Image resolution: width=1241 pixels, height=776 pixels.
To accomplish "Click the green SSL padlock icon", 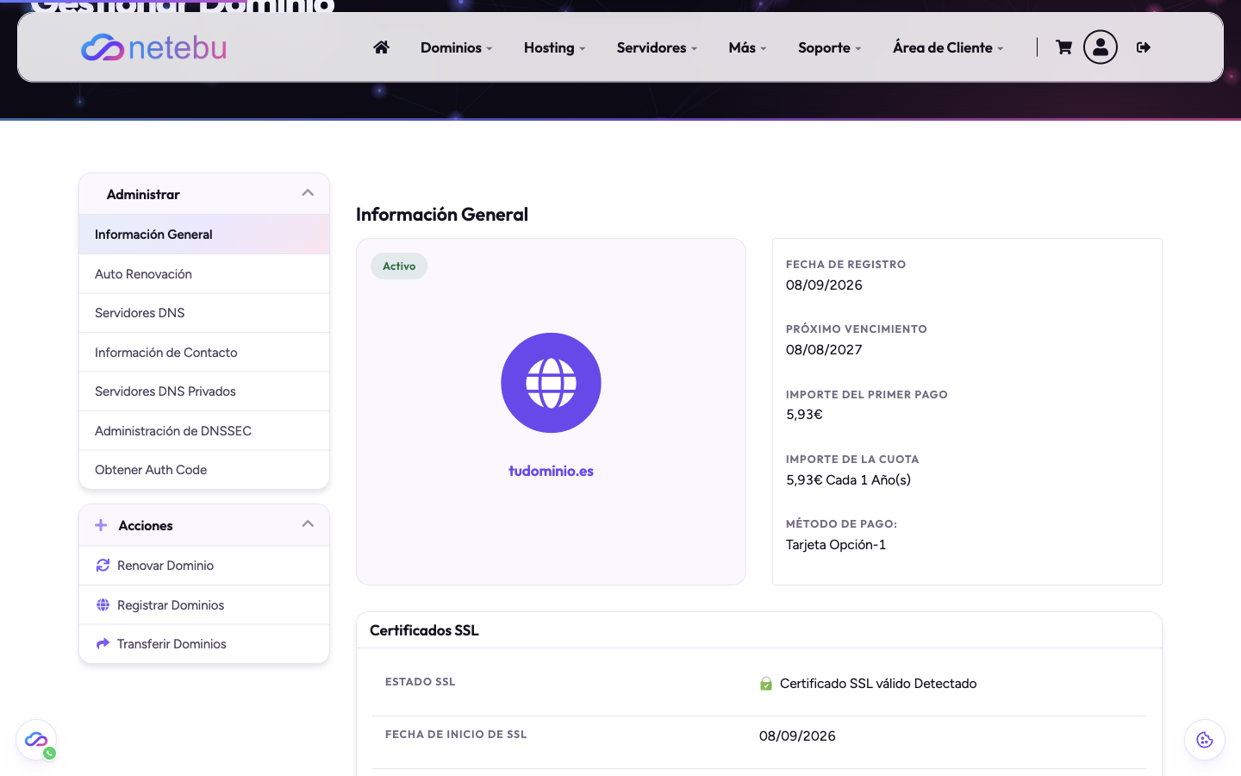I will pyautogui.click(x=765, y=684).
